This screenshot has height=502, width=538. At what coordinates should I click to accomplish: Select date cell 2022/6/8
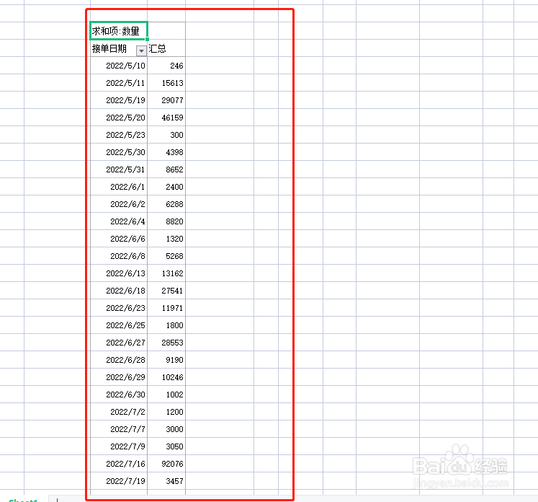[119, 256]
